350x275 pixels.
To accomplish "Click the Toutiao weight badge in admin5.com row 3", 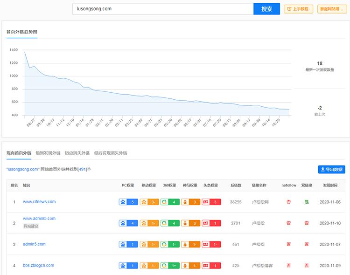I will point(211,244).
